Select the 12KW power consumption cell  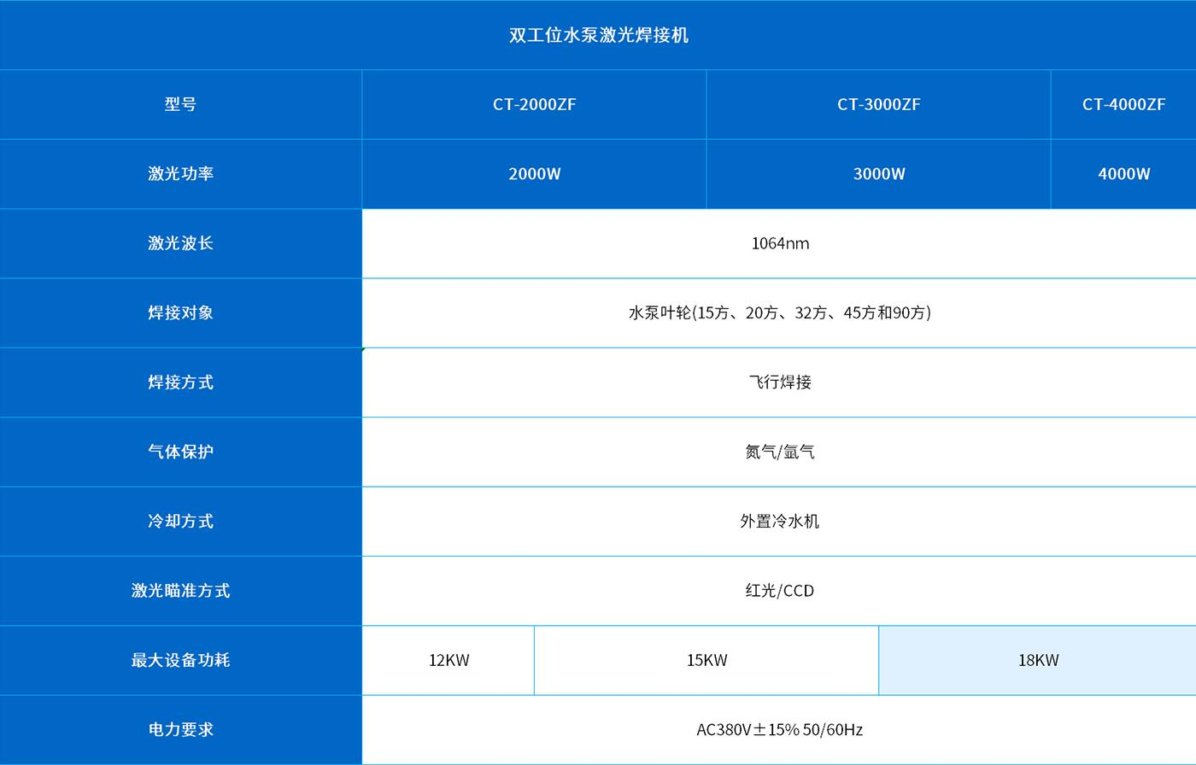pos(448,660)
